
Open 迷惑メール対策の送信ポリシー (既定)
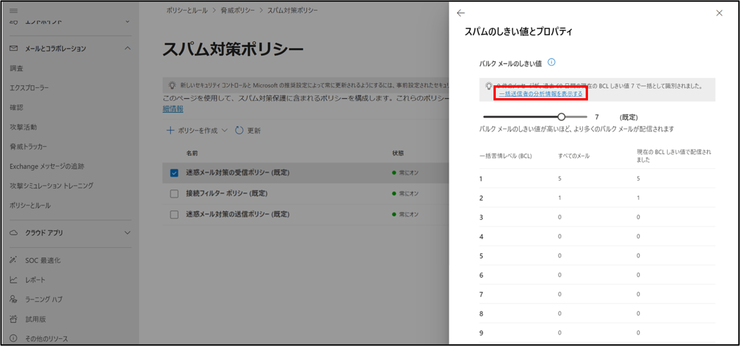pyautogui.click(x=238, y=214)
